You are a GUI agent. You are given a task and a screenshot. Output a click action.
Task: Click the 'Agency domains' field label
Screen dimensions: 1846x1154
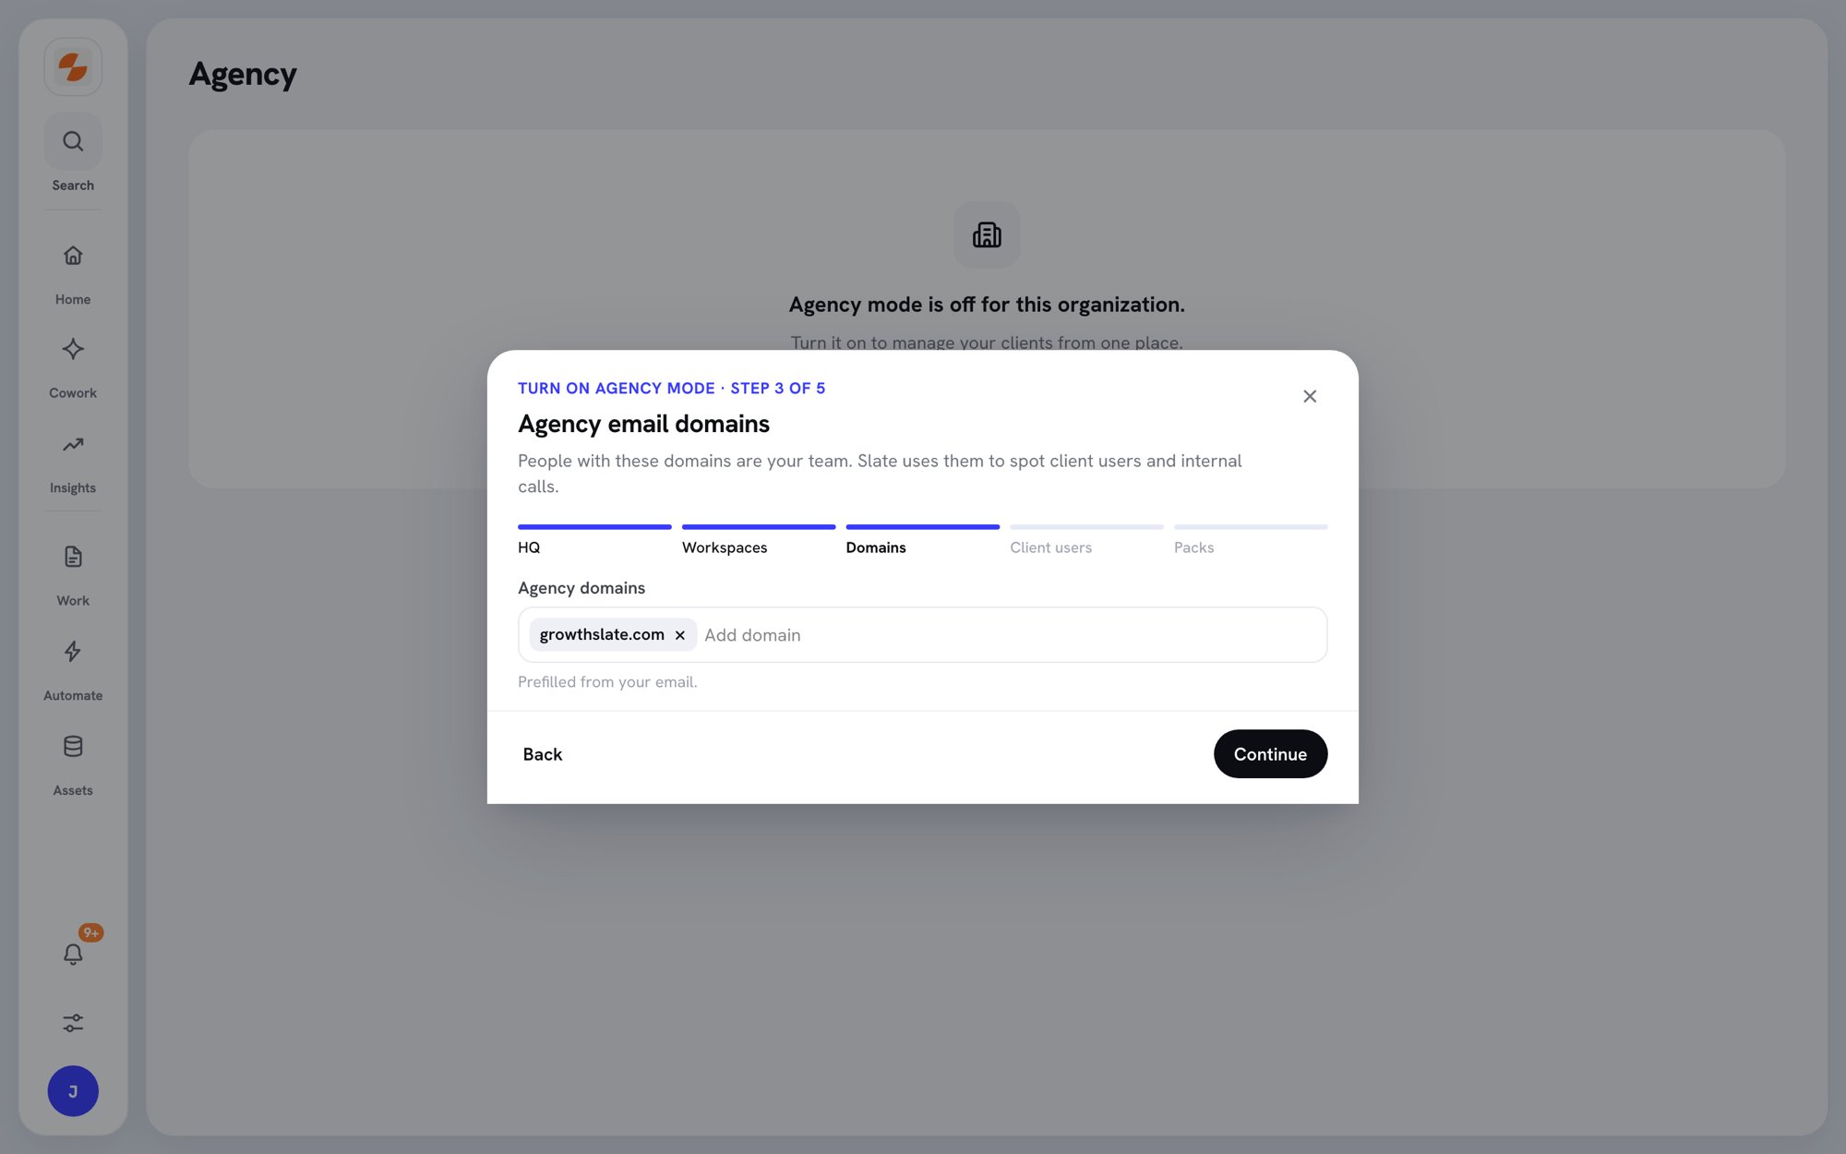coord(581,588)
